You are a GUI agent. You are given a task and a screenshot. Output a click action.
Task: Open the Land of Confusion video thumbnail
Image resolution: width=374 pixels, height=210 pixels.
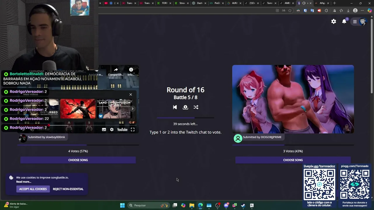[114, 108]
